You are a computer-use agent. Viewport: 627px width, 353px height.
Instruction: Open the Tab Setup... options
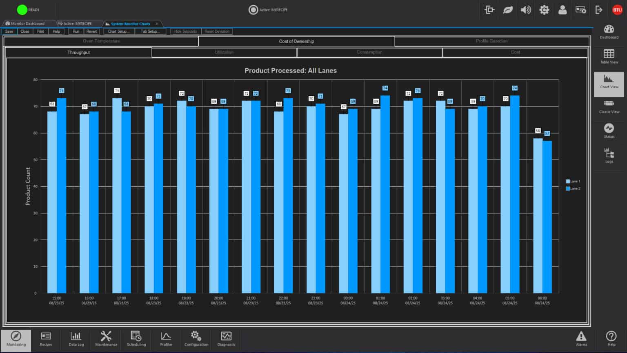[x=150, y=31]
